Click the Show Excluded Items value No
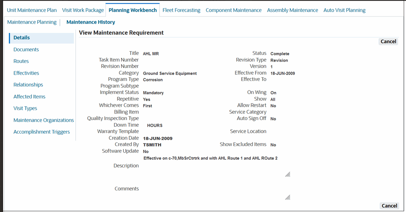 [x=273, y=145]
